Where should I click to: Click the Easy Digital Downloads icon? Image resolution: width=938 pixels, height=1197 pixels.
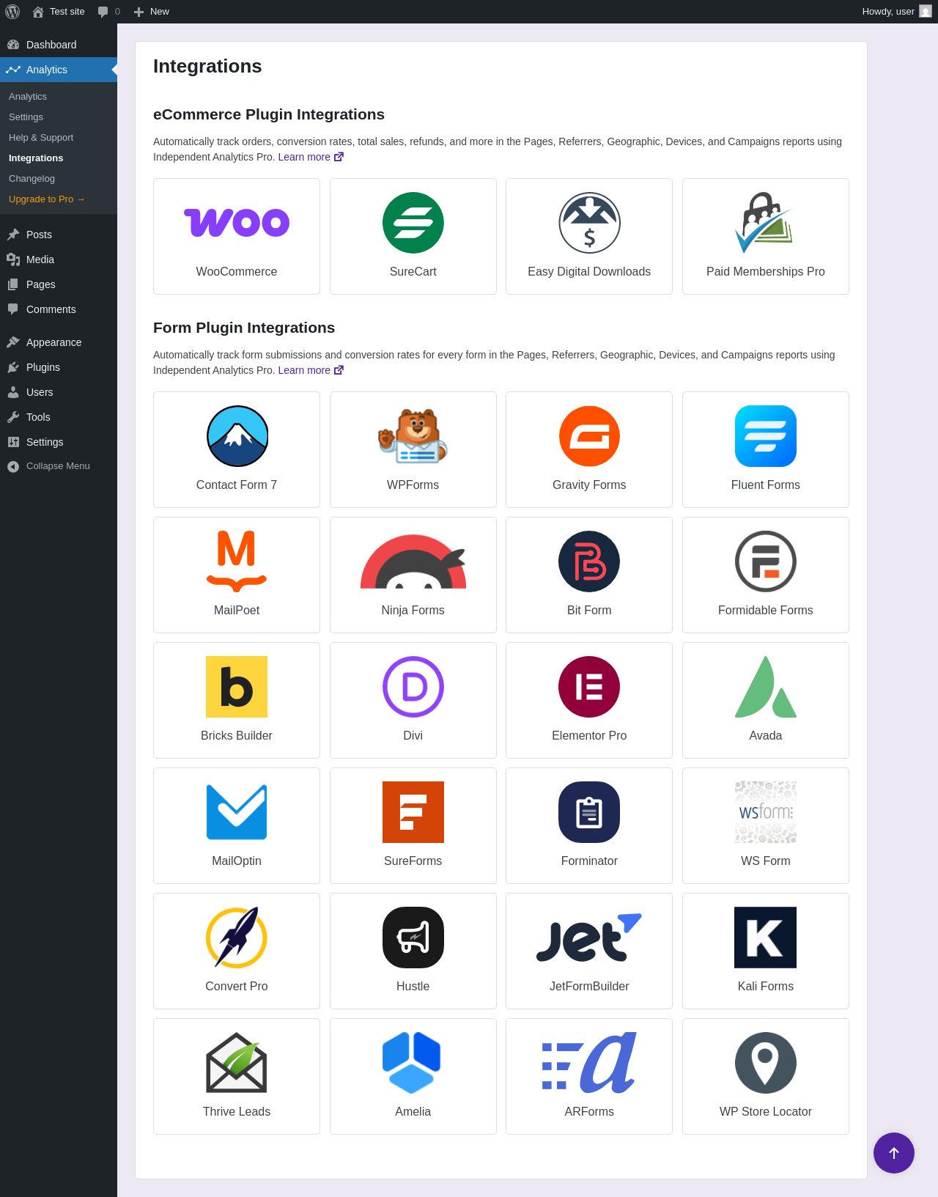(589, 223)
